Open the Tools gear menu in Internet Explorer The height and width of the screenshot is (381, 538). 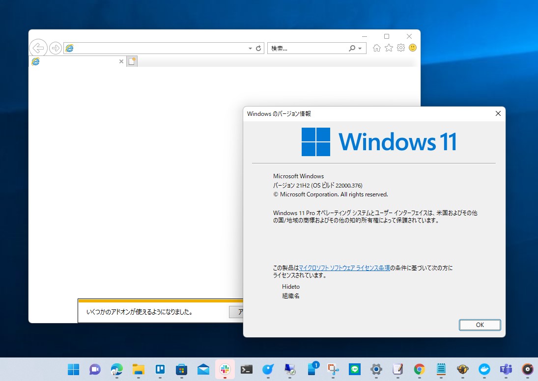click(x=401, y=48)
